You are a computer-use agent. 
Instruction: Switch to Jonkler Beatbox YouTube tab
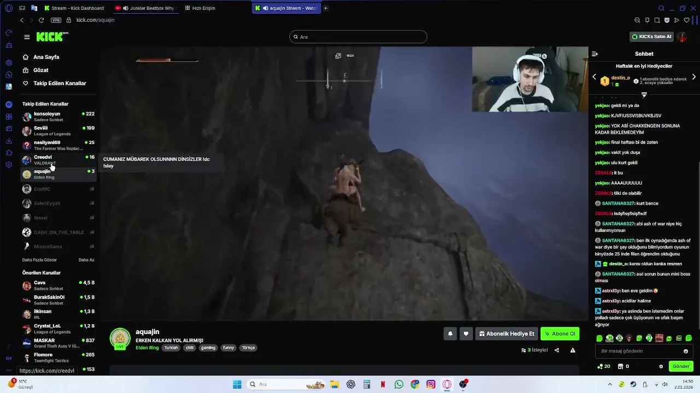[x=147, y=8]
